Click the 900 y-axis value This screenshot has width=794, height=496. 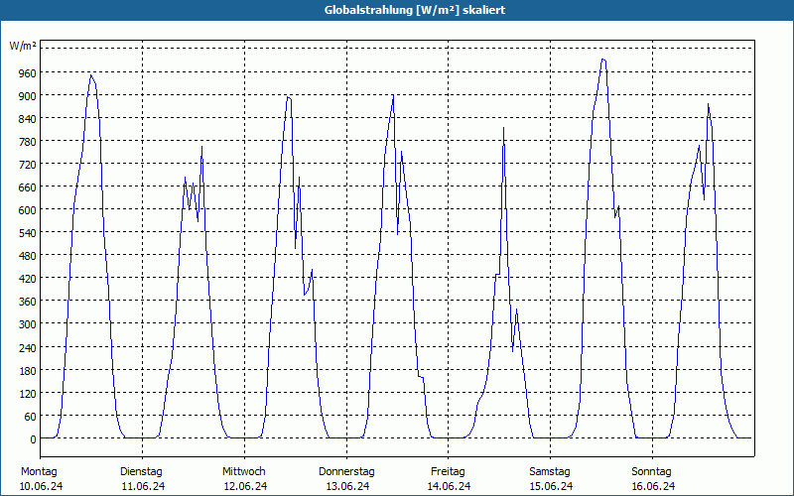27,96
